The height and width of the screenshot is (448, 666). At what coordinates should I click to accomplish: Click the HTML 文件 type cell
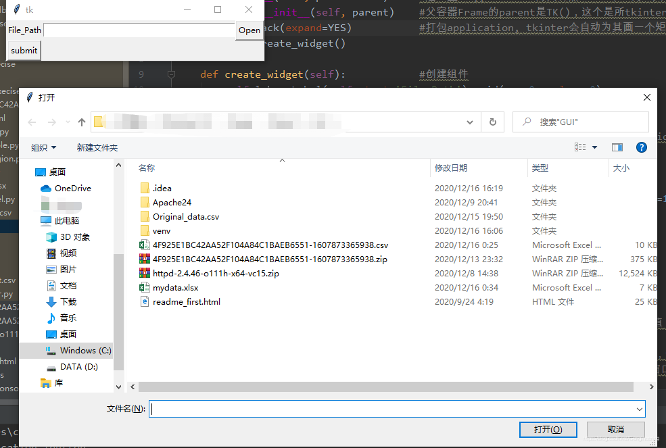[552, 301]
